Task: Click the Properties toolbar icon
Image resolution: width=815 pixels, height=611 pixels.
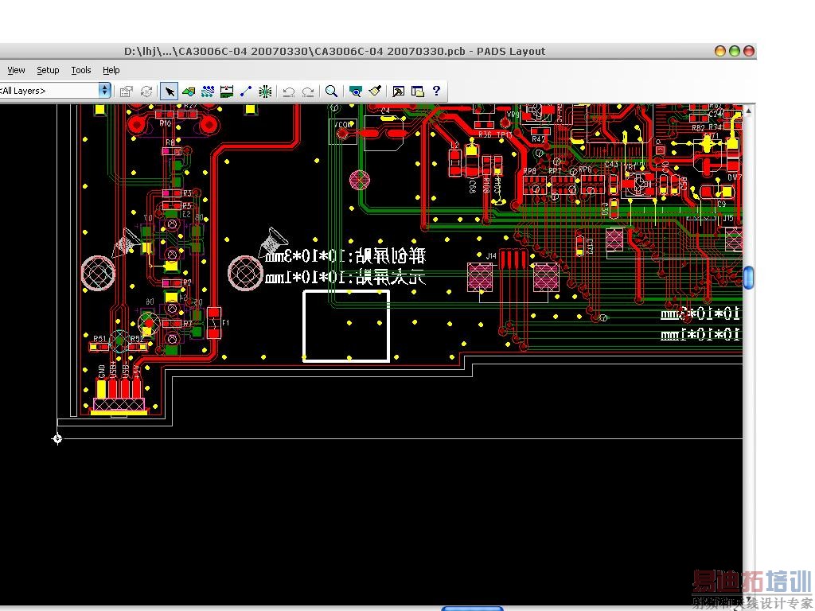Action: (x=126, y=91)
